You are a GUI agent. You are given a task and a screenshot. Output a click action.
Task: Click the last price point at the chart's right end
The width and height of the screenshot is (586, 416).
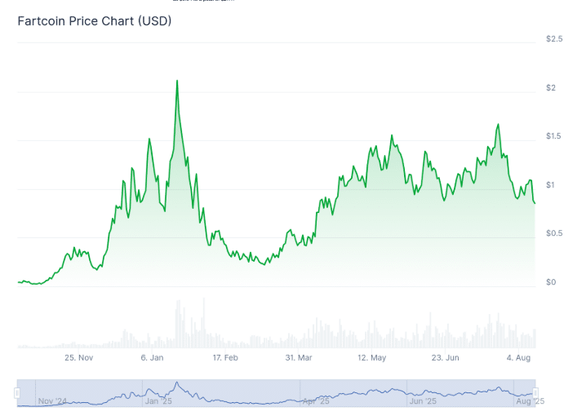535,203
